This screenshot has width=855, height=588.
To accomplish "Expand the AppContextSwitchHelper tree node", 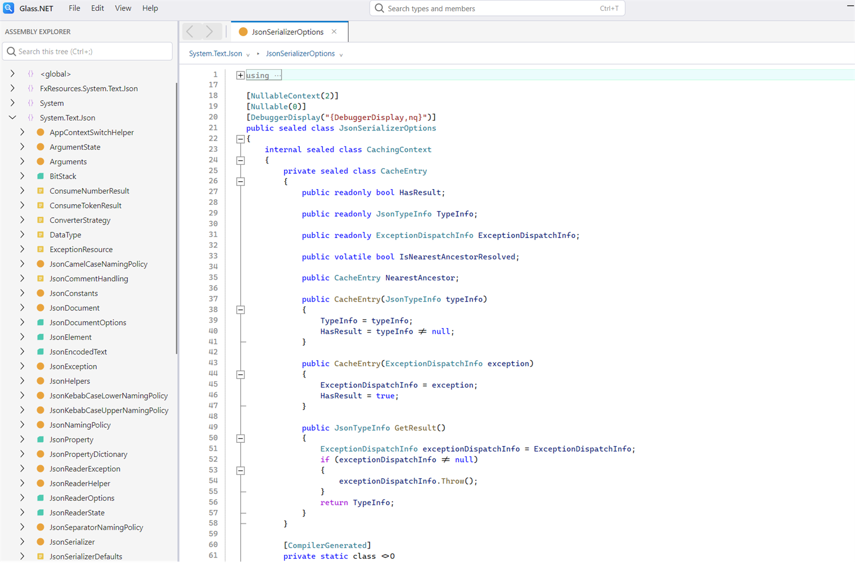I will tap(22, 132).
